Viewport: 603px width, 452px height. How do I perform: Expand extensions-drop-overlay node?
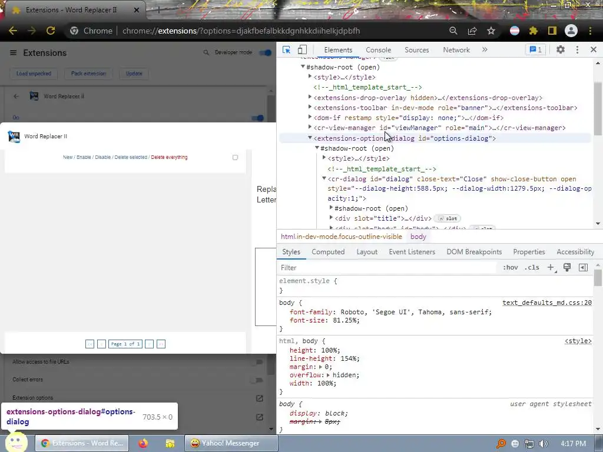click(310, 97)
